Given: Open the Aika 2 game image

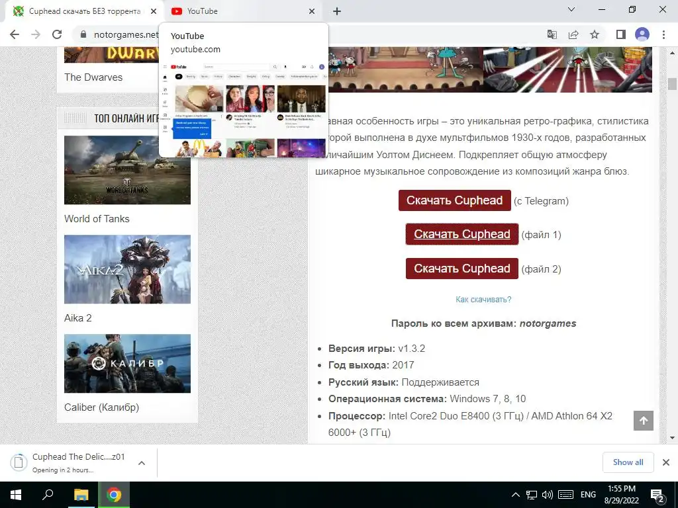Looking at the screenshot, I should point(127,269).
